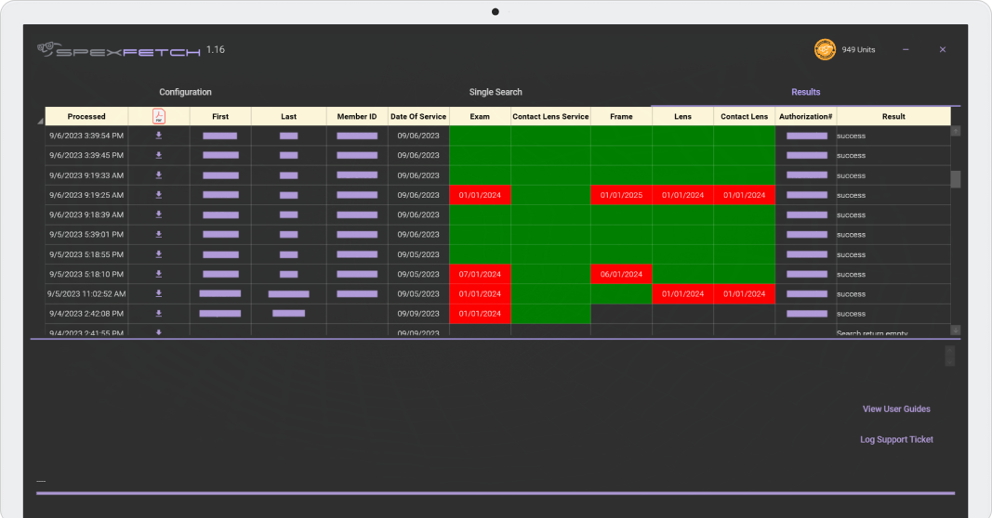Download the PDF for the 9/6/2023 3:39:54 PM row
The width and height of the screenshot is (992, 518).
pos(159,136)
